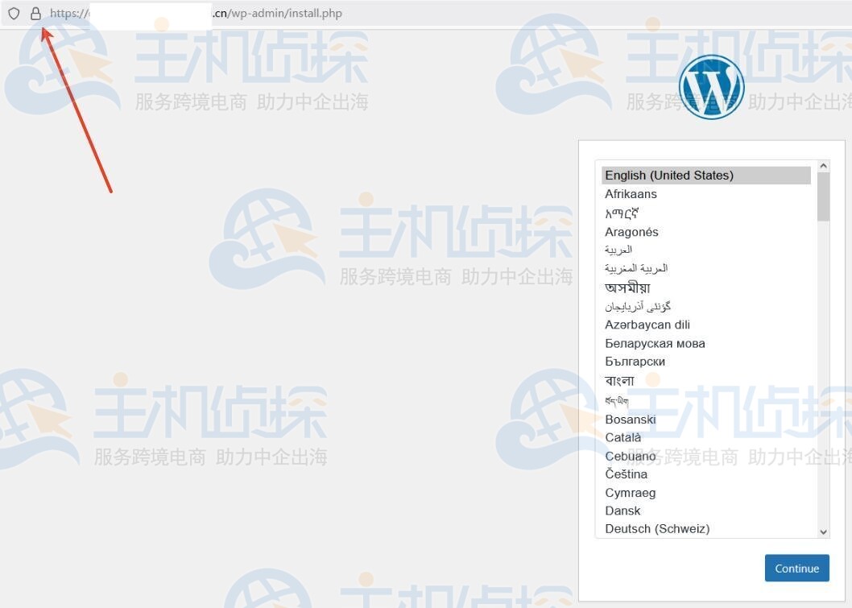852x608 pixels.
Task: Pick Čeština language entry
Action: click(x=626, y=474)
